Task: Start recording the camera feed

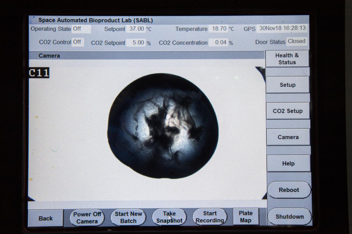Action: [210, 217]
